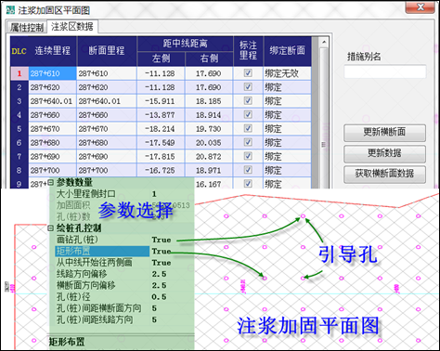Click the table scrollbar up arrow
Screen dimensions: 440x351
(324, 42)
